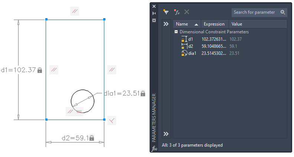
Task: Click the lock icon beside dia1=23.51
Action: point(143,93)
